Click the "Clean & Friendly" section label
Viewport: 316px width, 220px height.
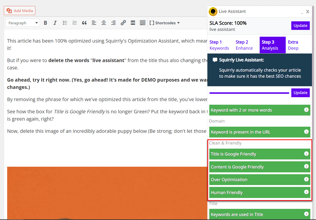coord(225,143)
